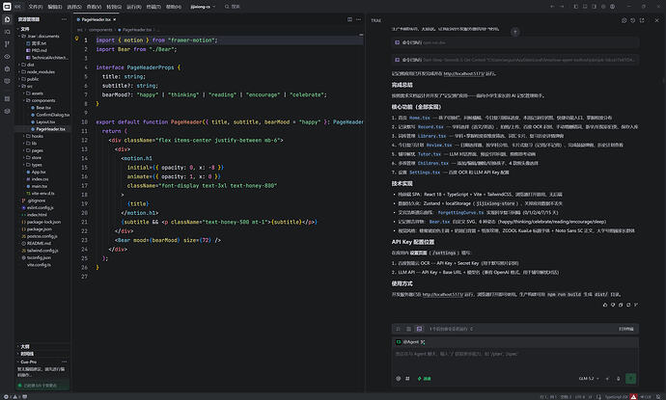
Task: Open the Explorer view in activity bar
Action: pyautogui.click(x=7, y=19)
